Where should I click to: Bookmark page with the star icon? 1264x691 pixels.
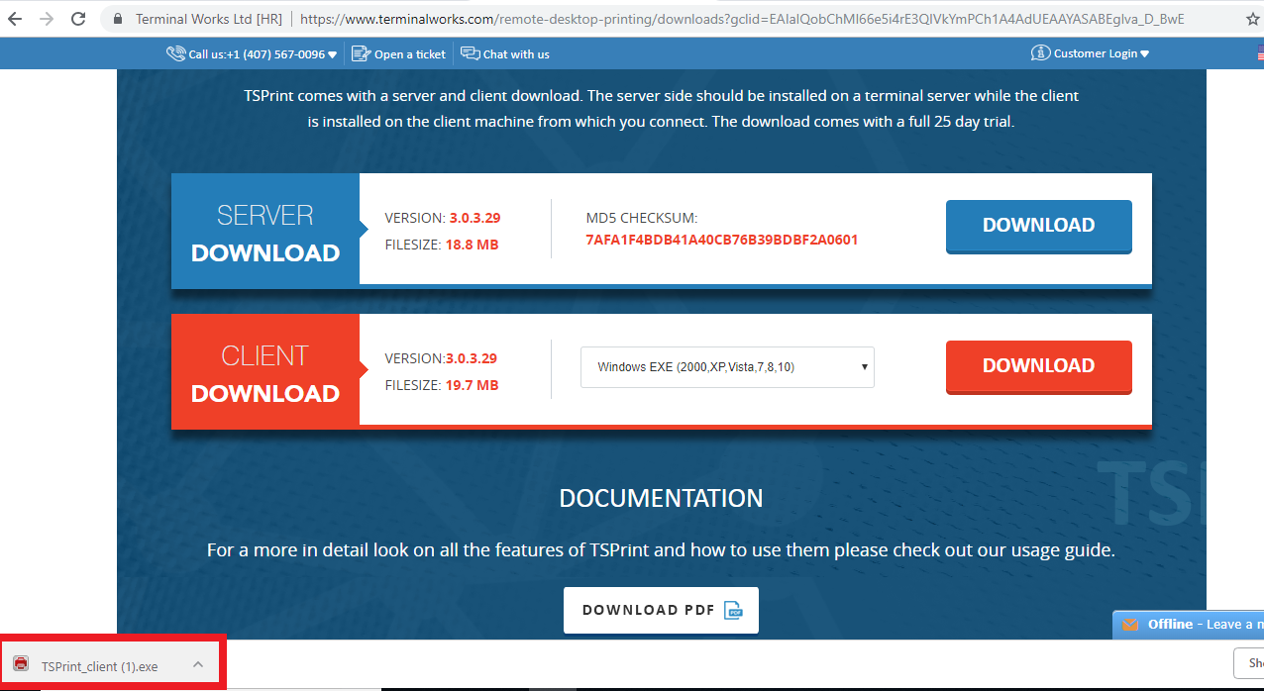(x=1252, y=19)
